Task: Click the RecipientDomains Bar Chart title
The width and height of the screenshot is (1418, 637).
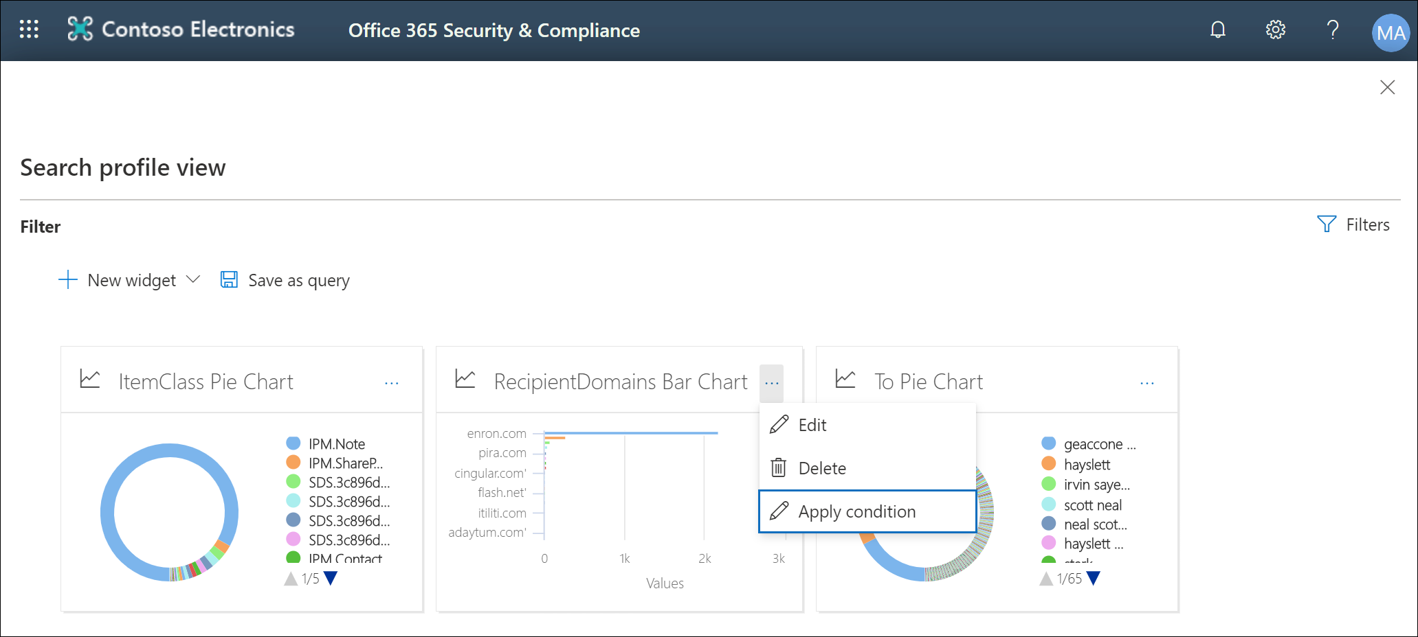Action: coord(621,382)
